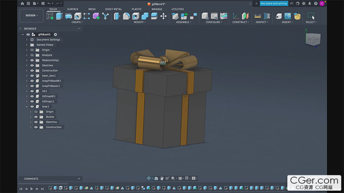Open a new design tab plus
The image size is (344, 193).
256,3
